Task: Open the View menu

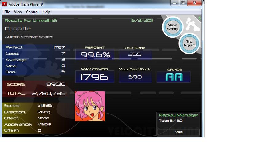Action: point(18,12)
